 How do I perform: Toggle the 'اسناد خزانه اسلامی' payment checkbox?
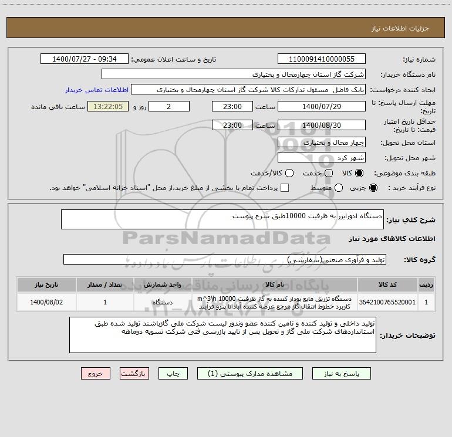285,188
